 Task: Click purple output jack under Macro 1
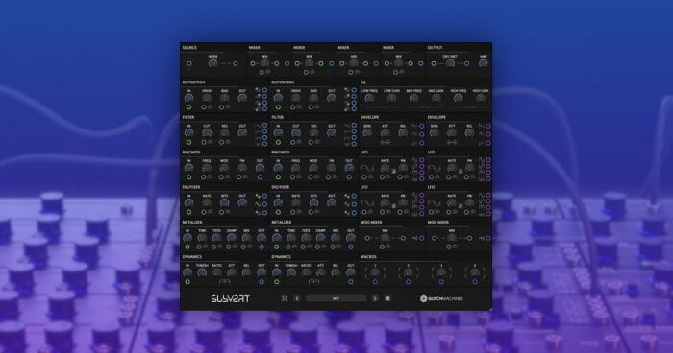coord(375,282)
